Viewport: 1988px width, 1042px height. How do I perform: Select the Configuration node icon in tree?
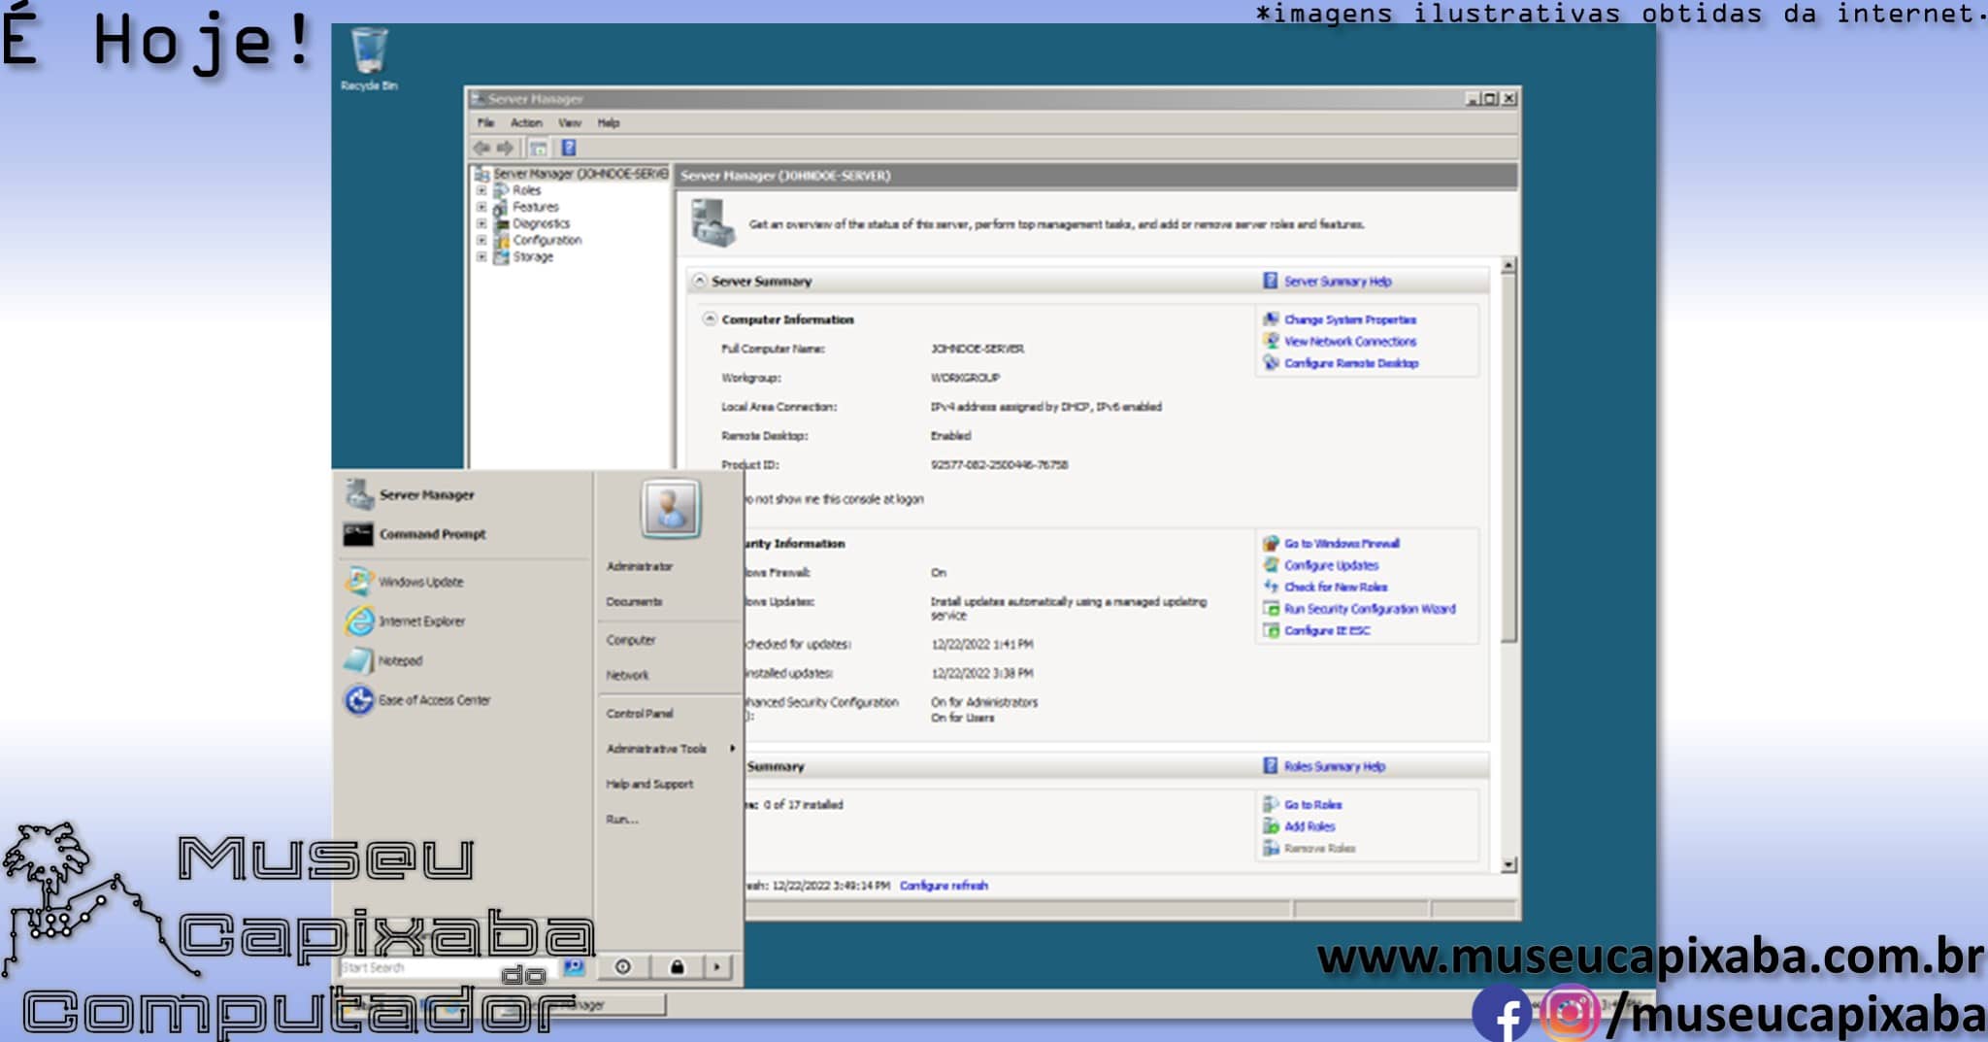(x=501, y=240)
